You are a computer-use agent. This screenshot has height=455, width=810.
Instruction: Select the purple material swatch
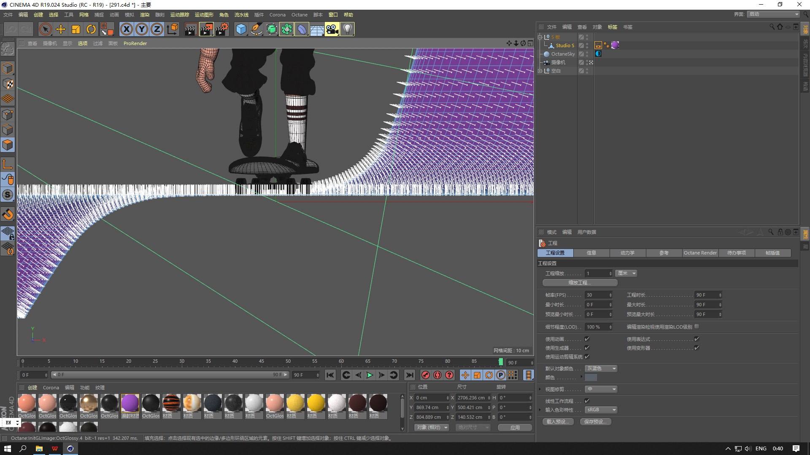tap(130, 403)
